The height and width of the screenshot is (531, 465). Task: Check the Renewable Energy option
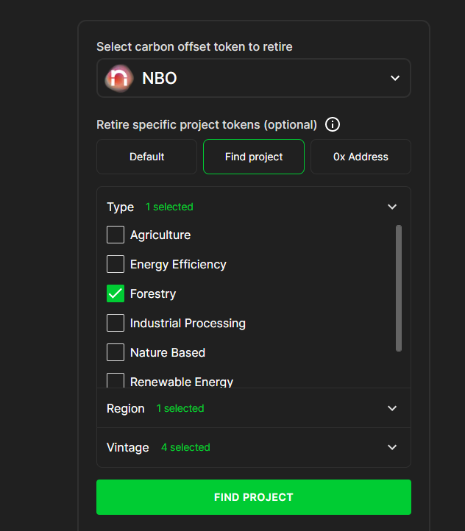tap(116, 380)
